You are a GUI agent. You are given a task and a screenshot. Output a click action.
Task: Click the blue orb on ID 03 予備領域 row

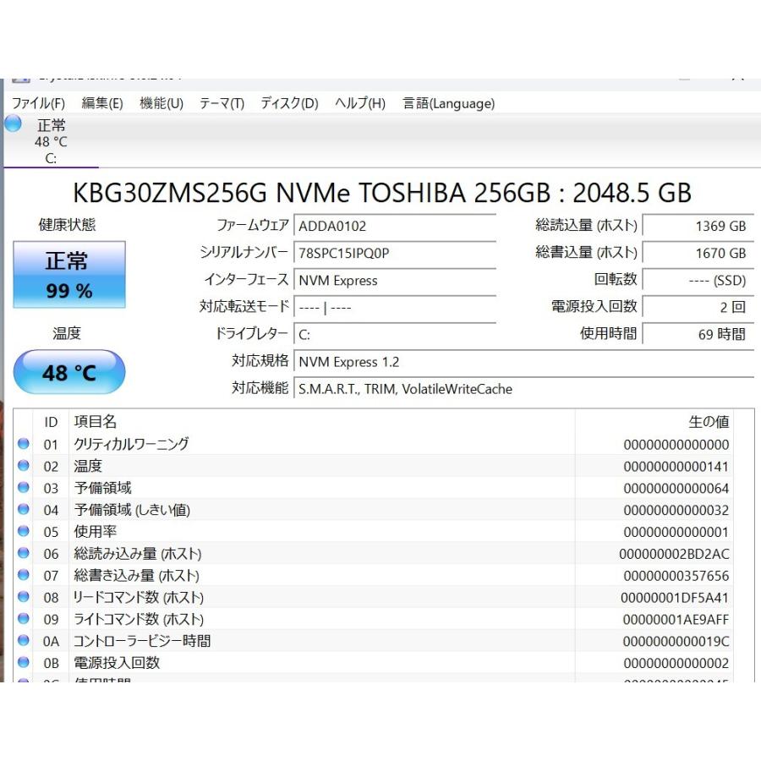point(24,487)
